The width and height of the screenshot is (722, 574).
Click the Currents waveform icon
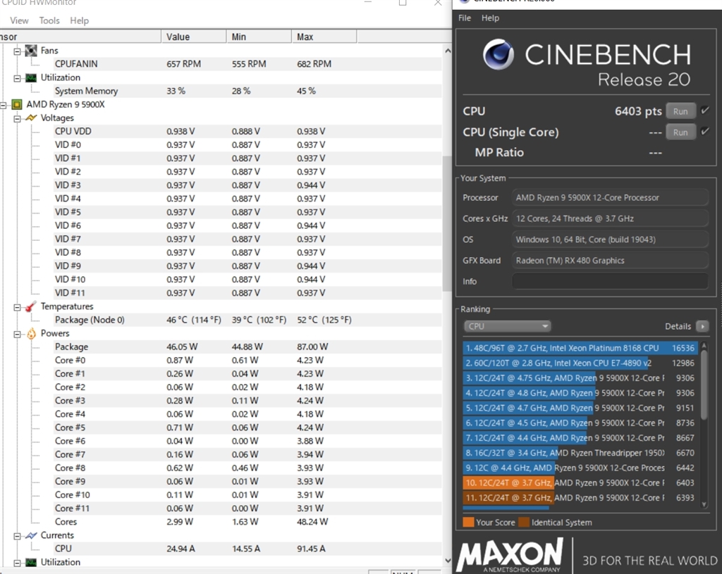(x=31, y=535)
